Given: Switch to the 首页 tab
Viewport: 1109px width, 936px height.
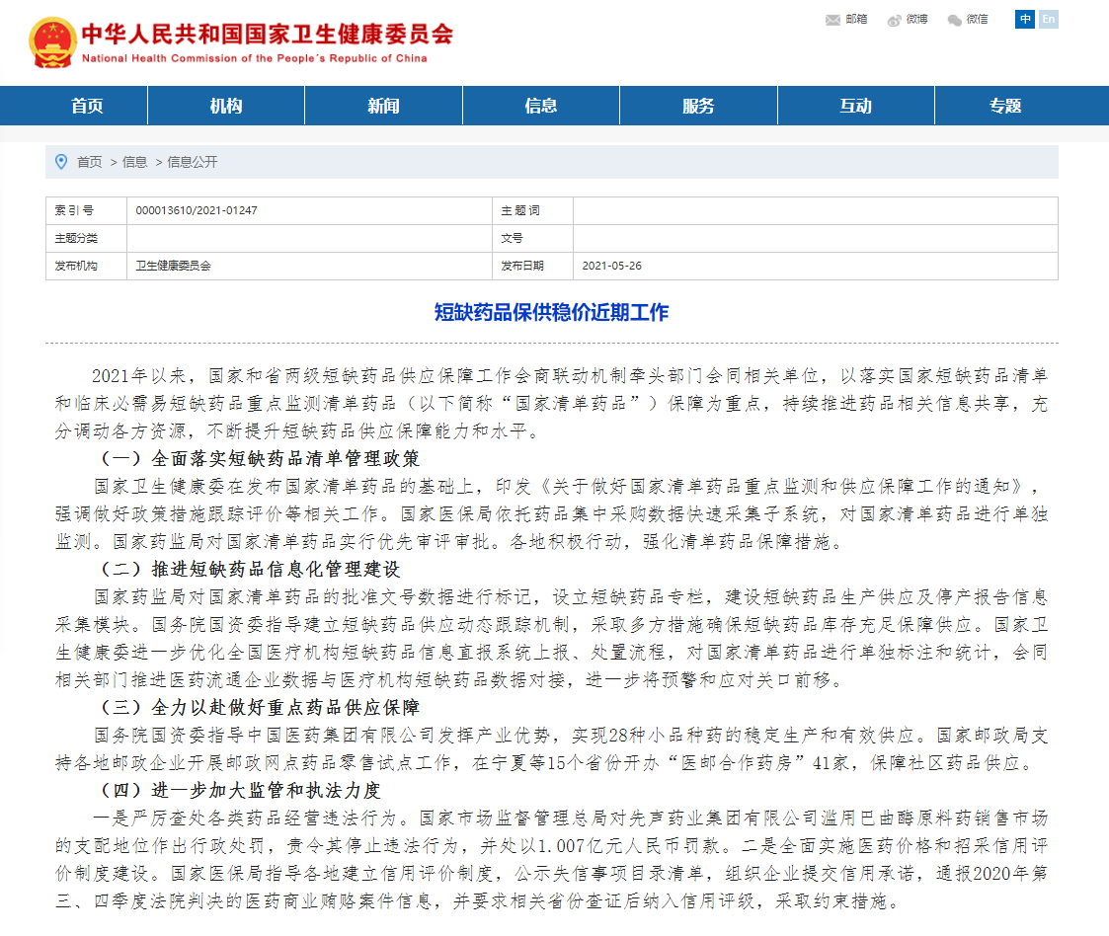Looking at the screenshot, I should pos(87,105).
